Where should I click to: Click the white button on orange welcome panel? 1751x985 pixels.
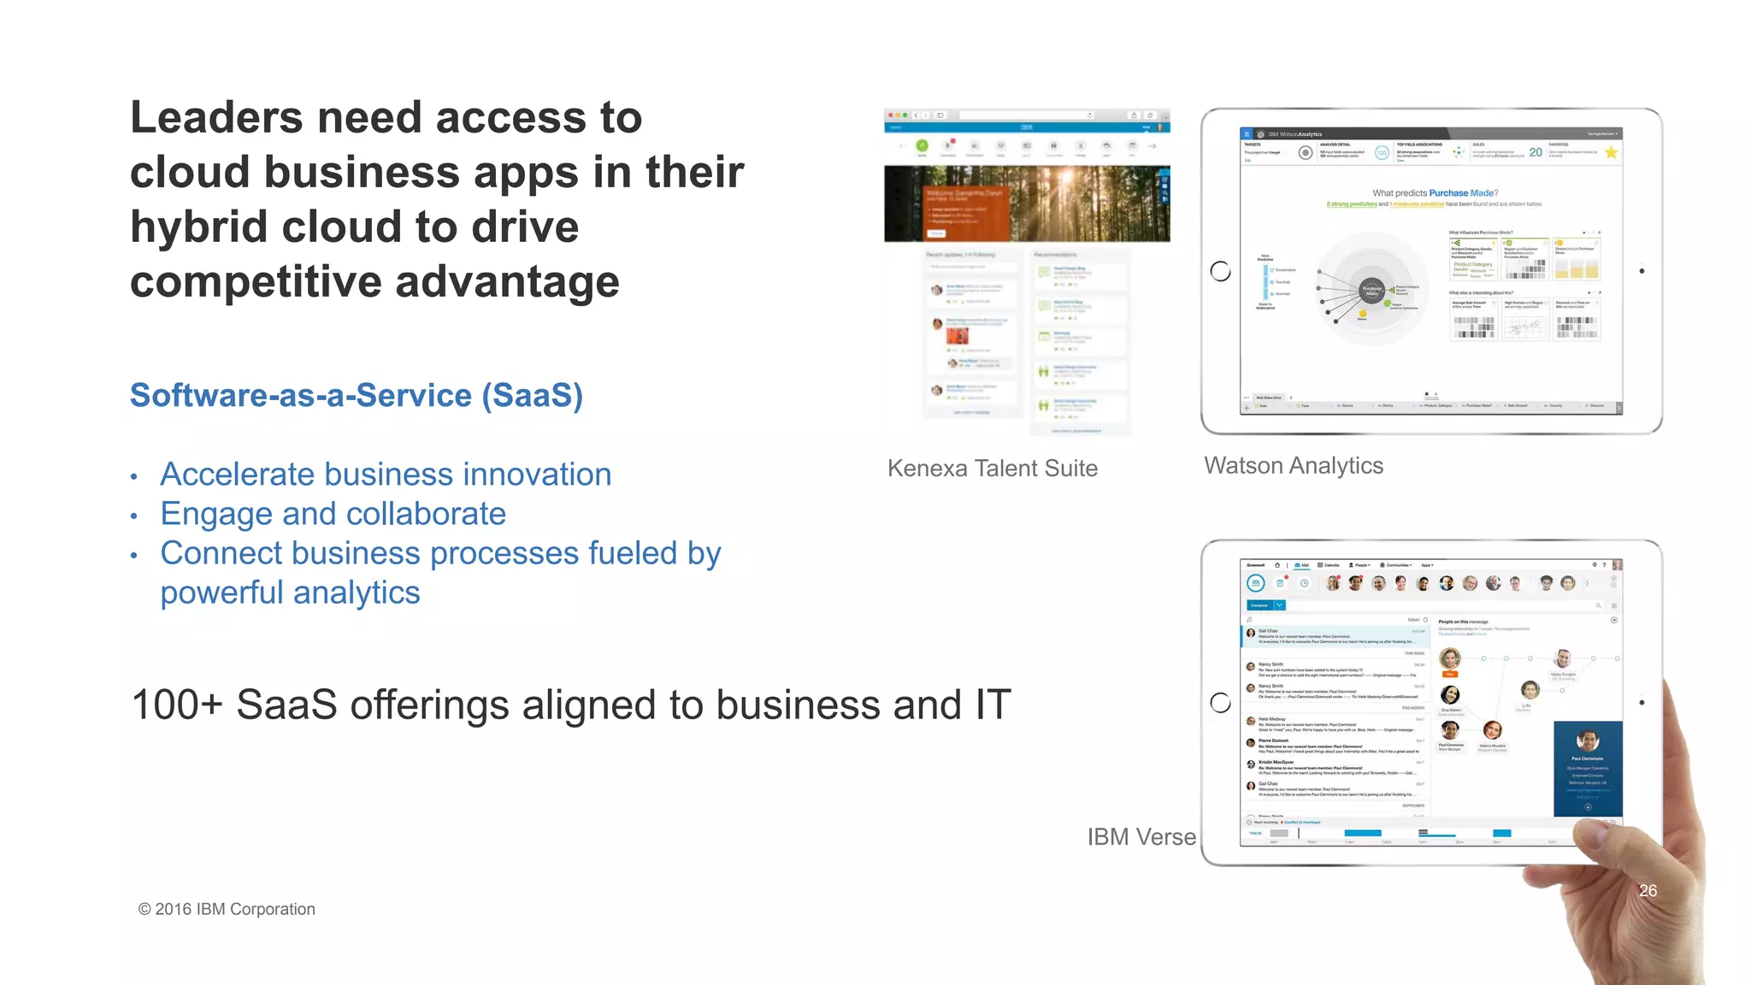point(937,233)
